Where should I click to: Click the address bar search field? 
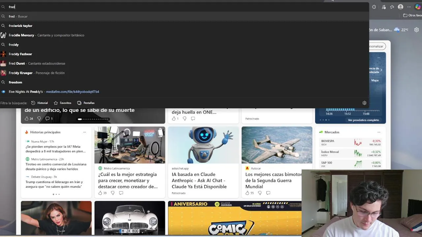pyautogui.click(x=185, y=7)
